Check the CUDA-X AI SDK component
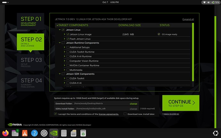The width and height of the screenshot is (221, 138). click(x=68, y=83)
